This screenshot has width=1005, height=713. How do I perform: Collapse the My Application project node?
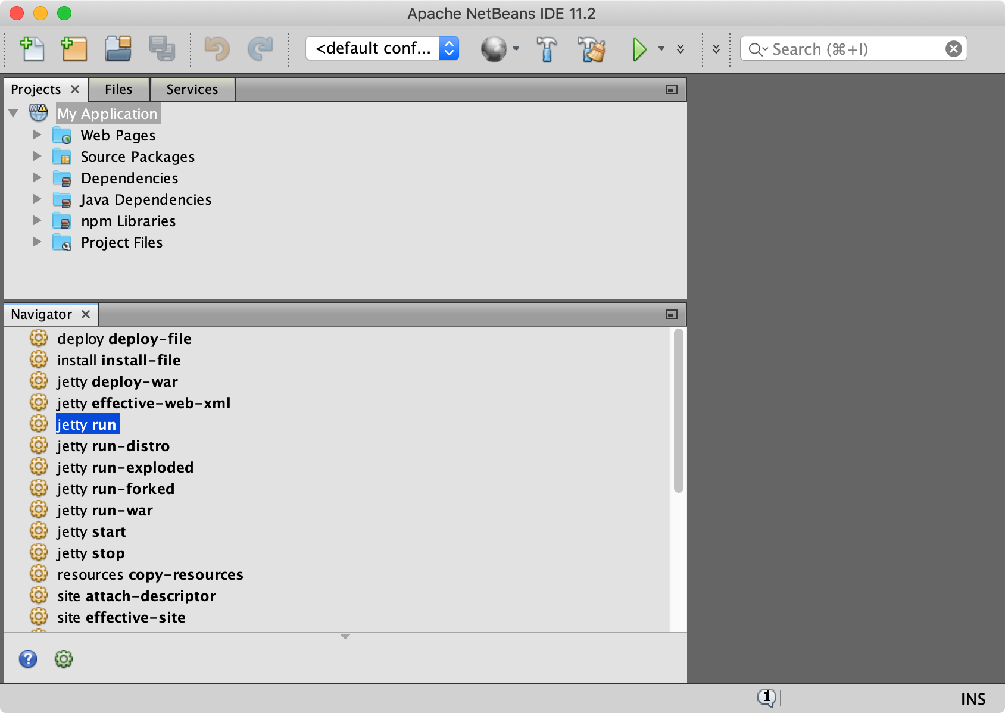(x=14, y=113)
